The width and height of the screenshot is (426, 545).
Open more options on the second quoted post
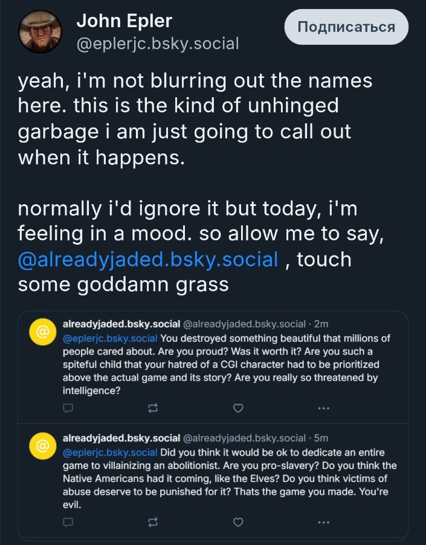pos(323,521)
